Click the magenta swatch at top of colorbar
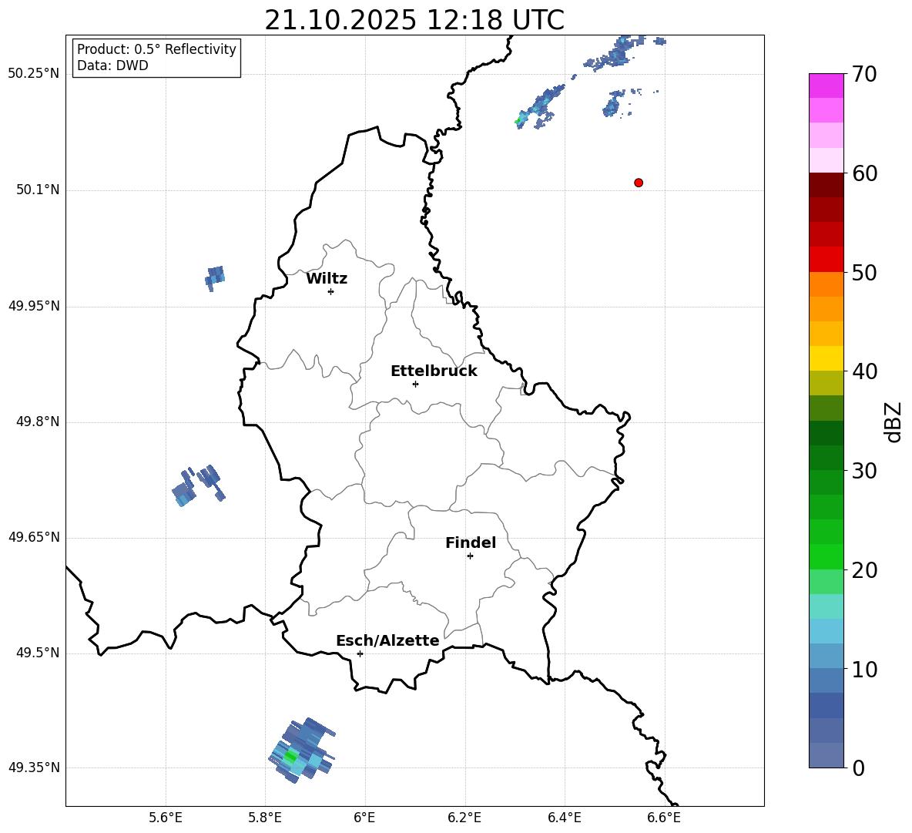This screenshot has height=833, width=912. pos(826,86)
